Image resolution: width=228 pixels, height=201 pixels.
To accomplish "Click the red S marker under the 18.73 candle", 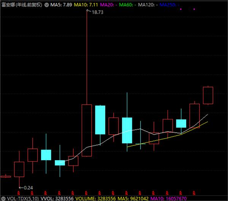I will [x=86, y=193].
